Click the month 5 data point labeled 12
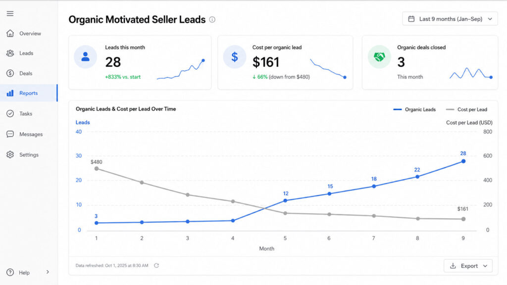 pos(285,201)
